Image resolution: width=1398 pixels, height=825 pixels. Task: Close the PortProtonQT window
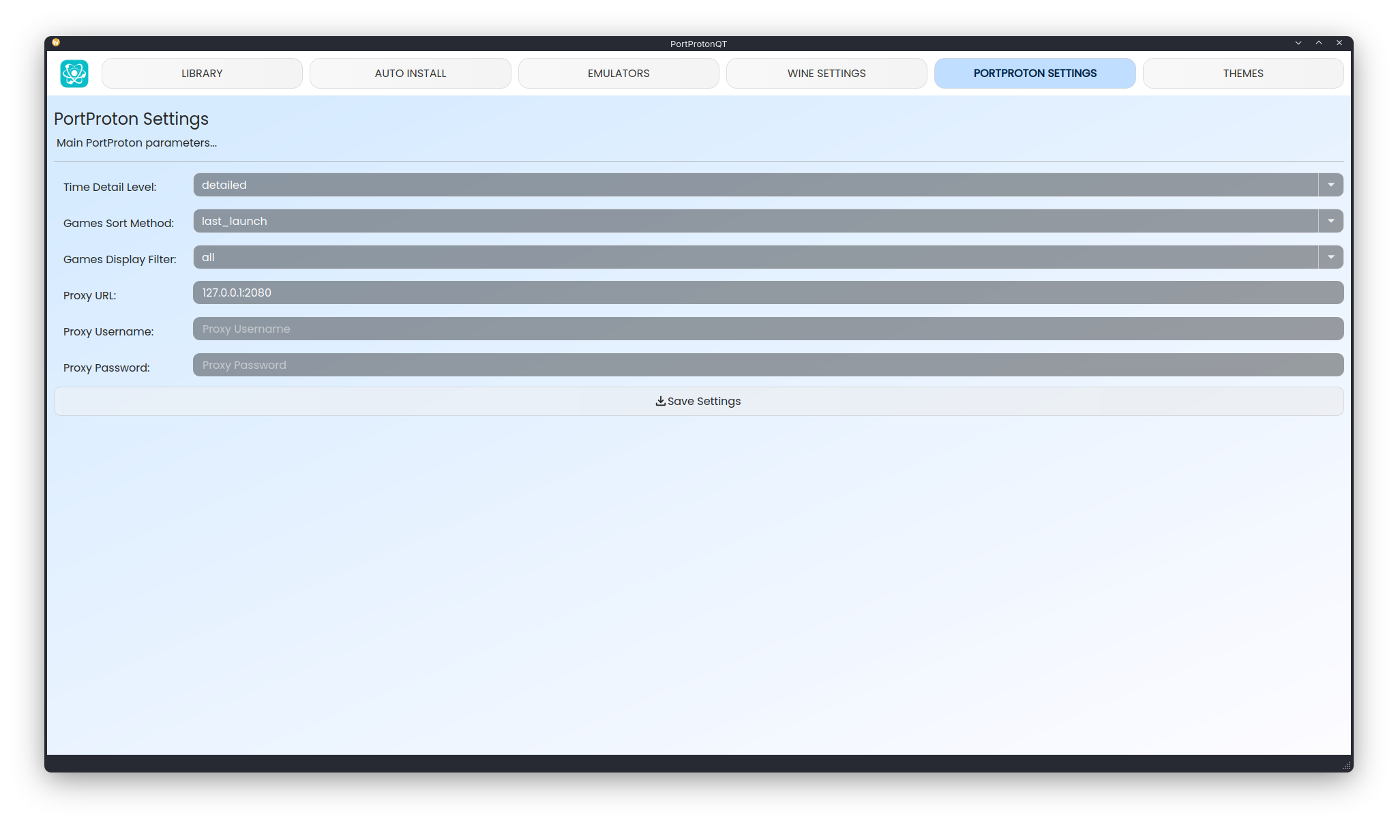[1339, 43]
